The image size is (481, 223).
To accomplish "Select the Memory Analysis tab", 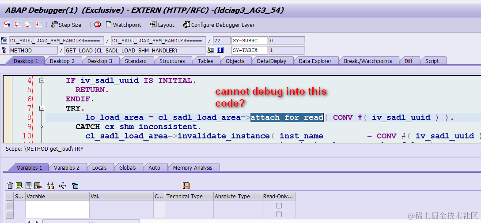I will [x=192, y=167].
